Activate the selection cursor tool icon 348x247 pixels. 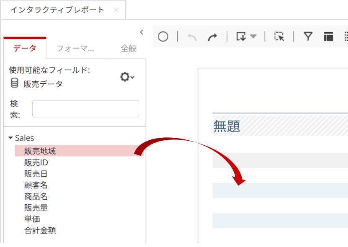(x=279, y=36)
